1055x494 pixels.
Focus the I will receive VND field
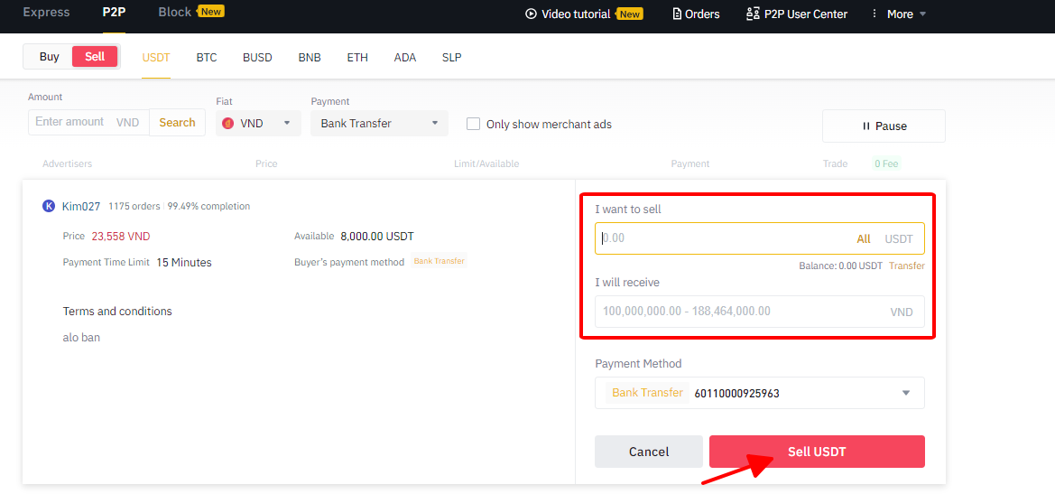pyautogui.click(x=760, y=312)
